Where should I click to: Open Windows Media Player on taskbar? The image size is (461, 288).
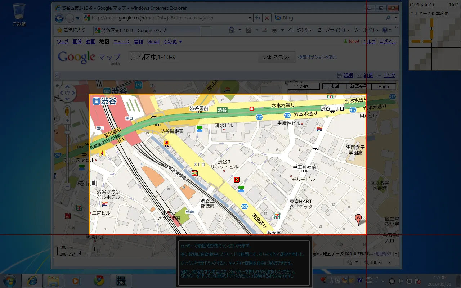coord(76,281)
